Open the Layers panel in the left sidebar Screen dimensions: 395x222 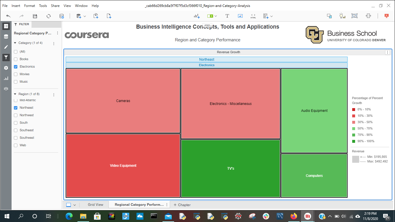click(x=6, y=89)
